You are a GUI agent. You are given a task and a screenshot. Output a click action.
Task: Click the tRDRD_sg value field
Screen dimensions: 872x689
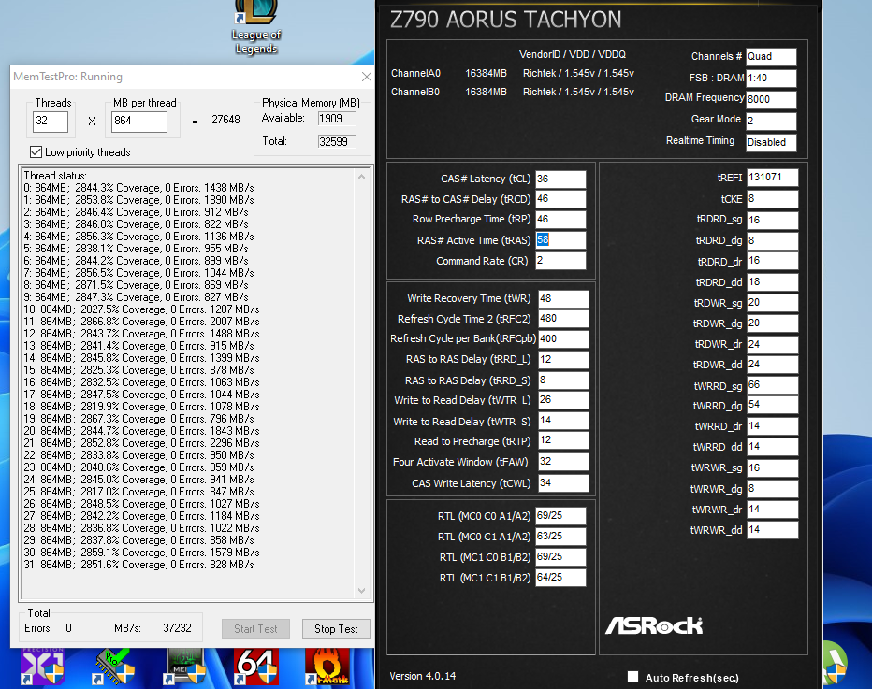point(773,220)
